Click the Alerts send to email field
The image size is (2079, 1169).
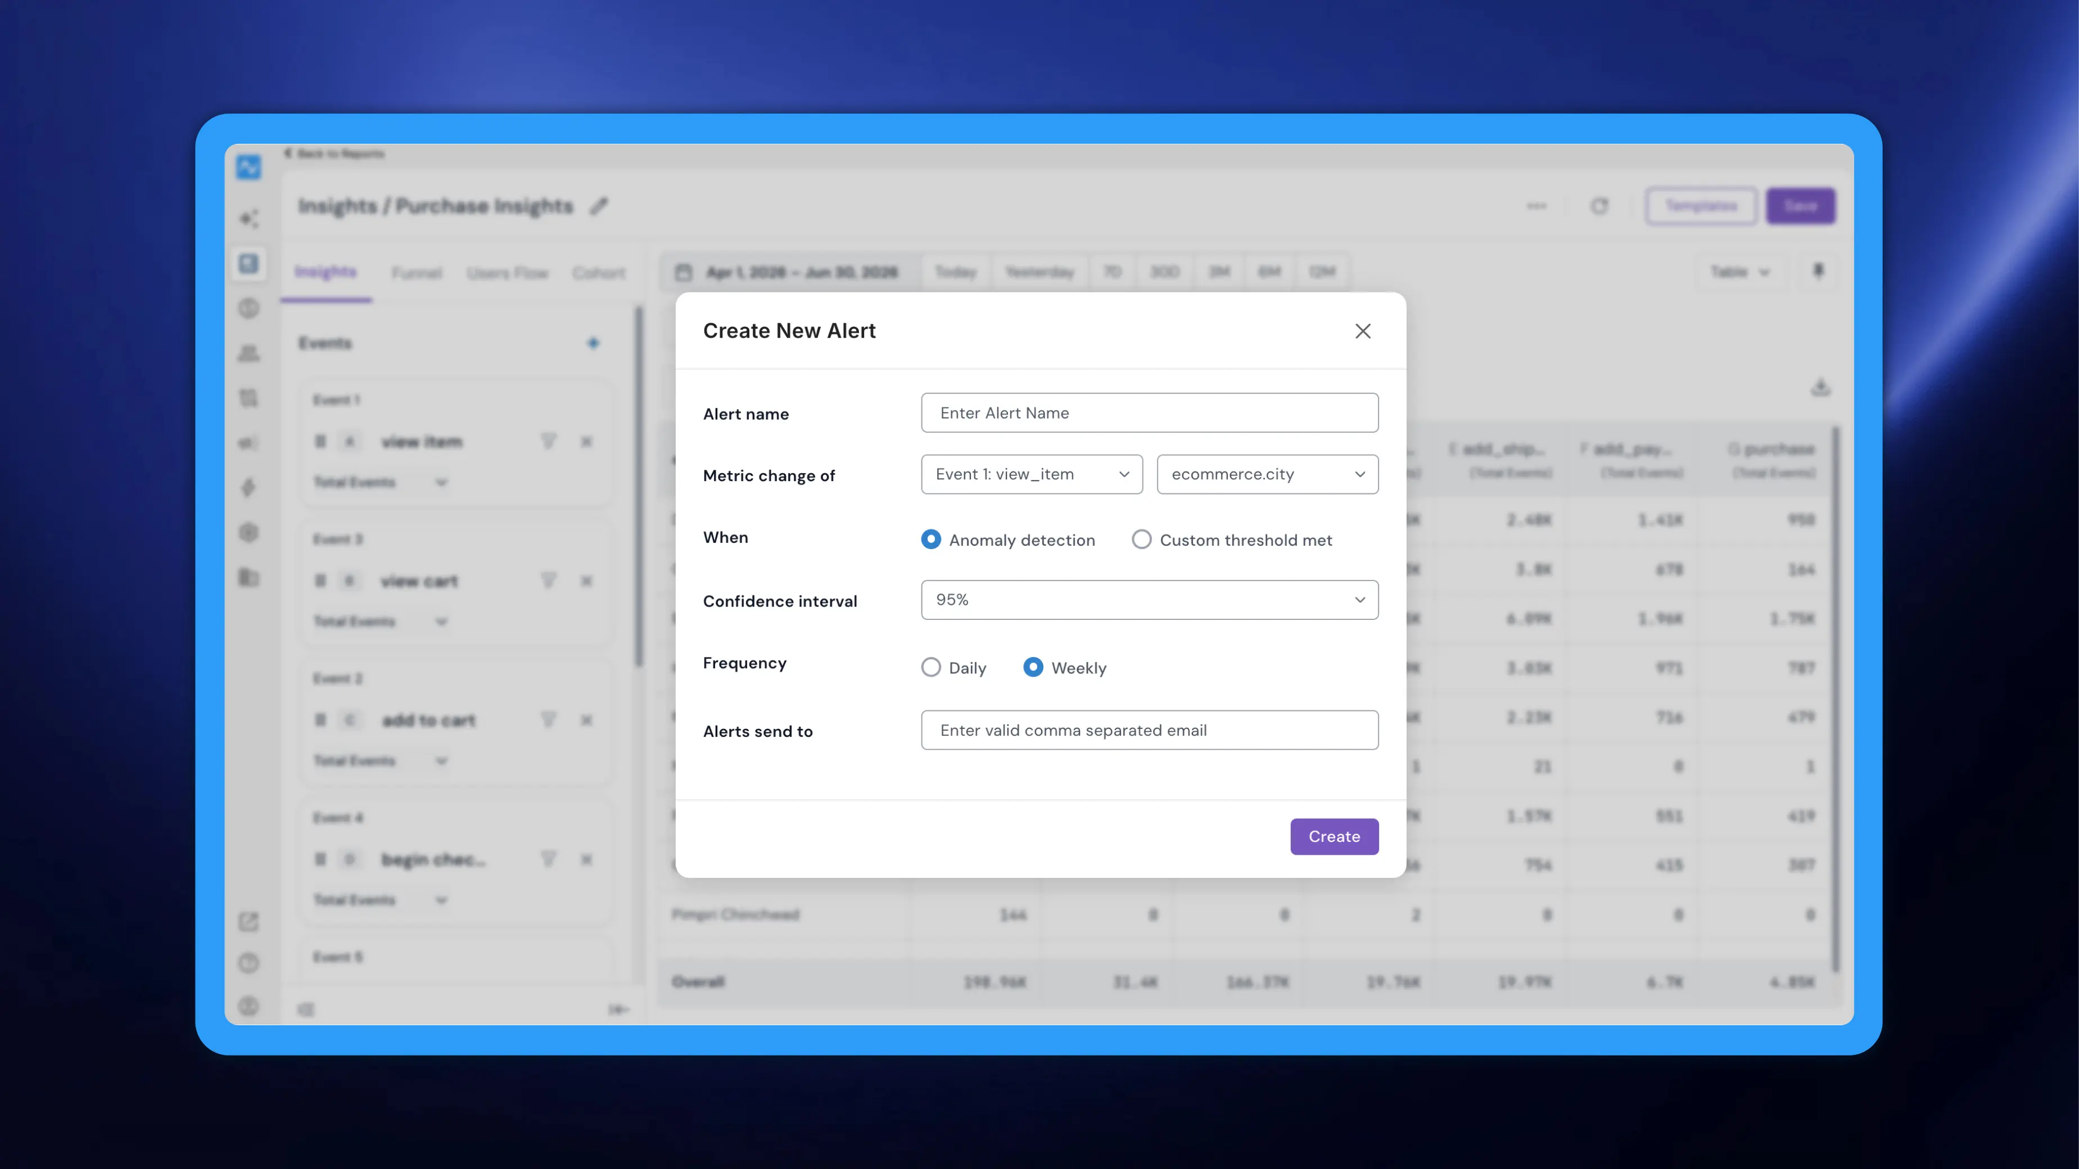pos(1149,730)
